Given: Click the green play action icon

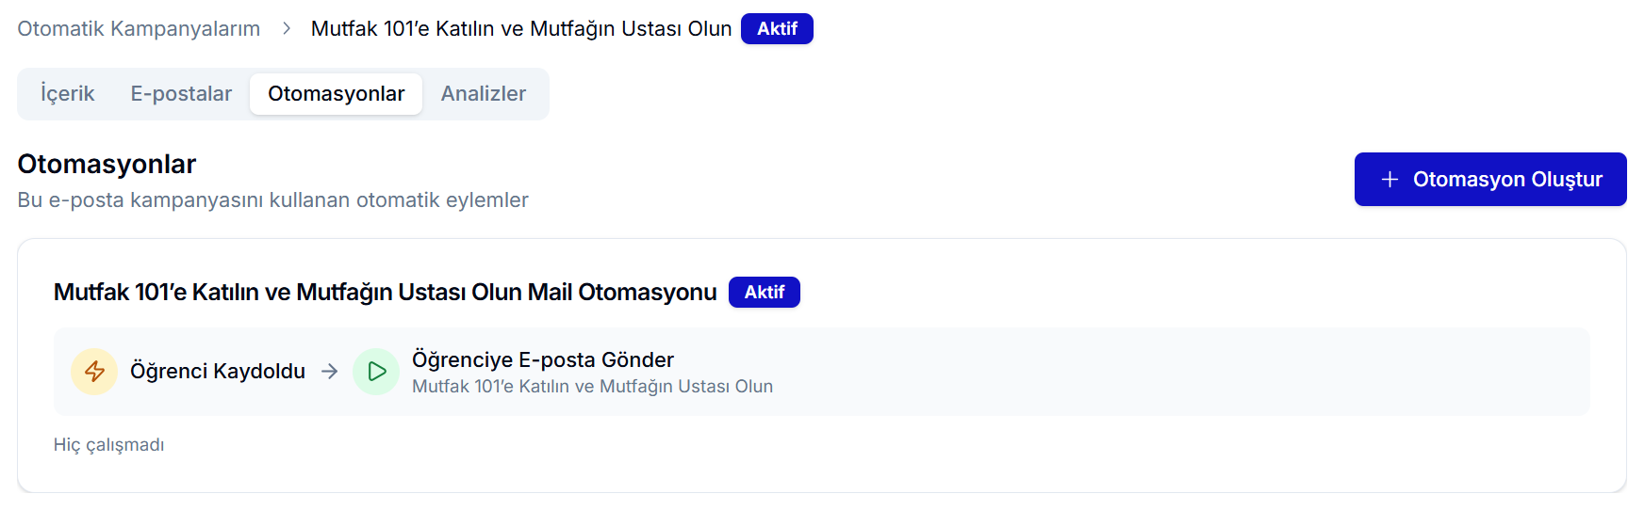Looking at the screenshot, I should (376, 372).
